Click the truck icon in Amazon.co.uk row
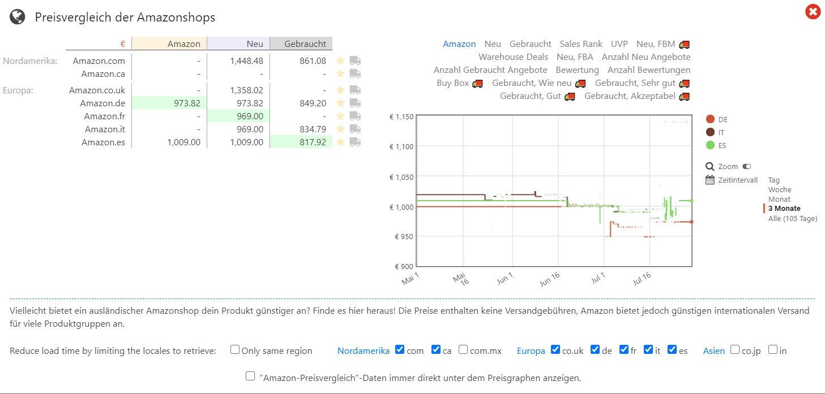The width and height of the screenshot is (825, 394). pos(355,90)
